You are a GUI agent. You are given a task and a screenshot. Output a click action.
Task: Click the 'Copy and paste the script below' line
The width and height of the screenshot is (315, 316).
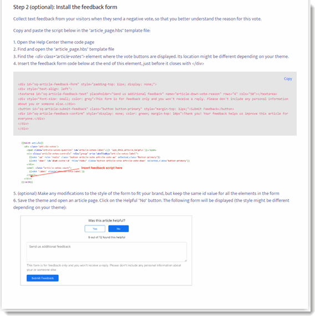coord(82,31)
